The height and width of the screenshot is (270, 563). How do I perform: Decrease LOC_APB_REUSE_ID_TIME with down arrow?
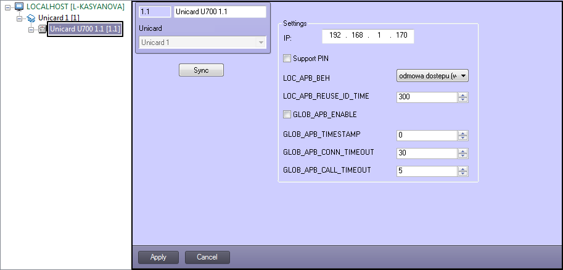click(x=463, y=100)
